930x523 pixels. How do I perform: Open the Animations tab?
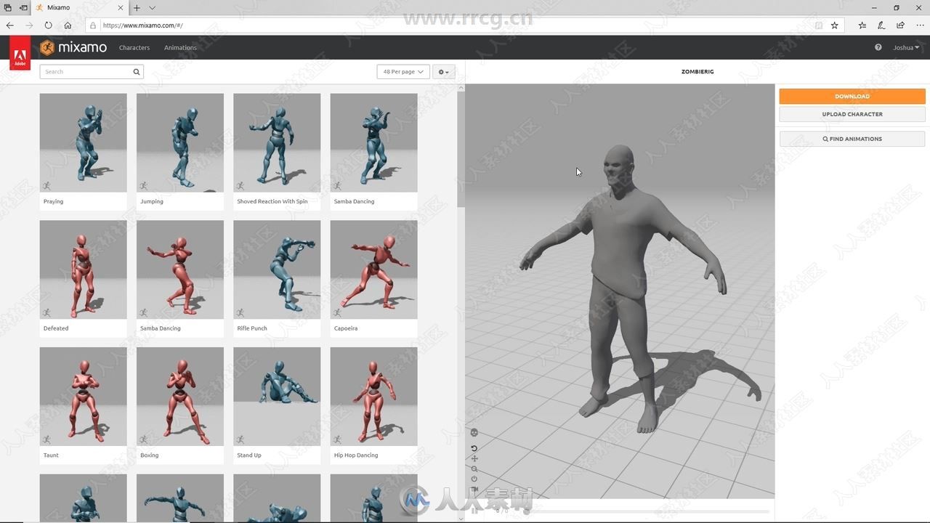180,47
